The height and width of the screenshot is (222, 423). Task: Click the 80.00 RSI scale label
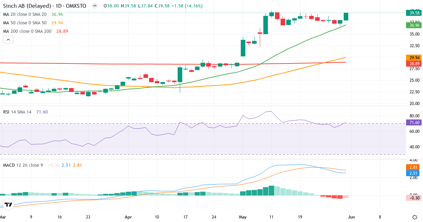tap(414, 116)
